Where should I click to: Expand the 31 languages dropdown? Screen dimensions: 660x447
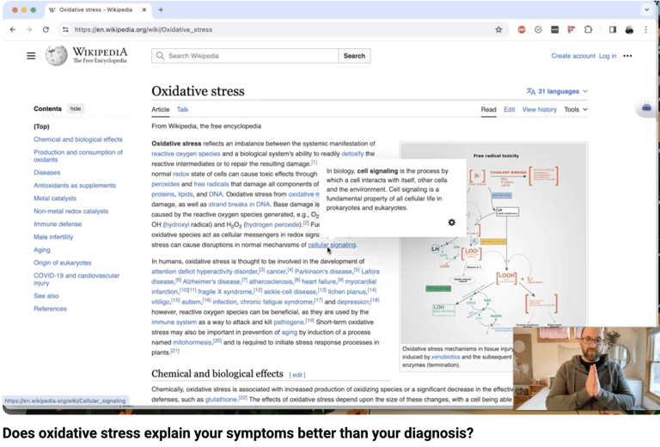(557, 91)
